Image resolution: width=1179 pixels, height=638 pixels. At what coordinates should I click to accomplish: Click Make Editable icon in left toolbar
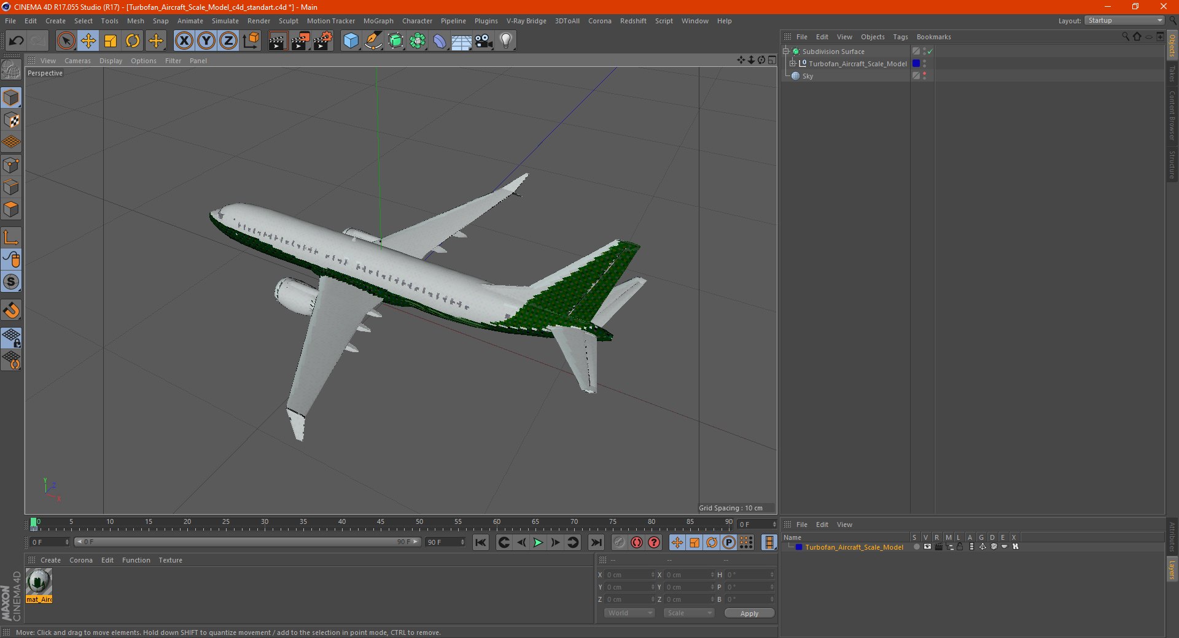click(x=11, y=70)
